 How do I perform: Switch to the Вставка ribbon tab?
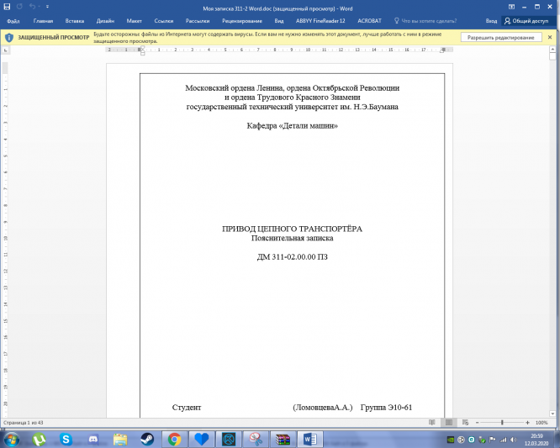(x=75, y=21)
